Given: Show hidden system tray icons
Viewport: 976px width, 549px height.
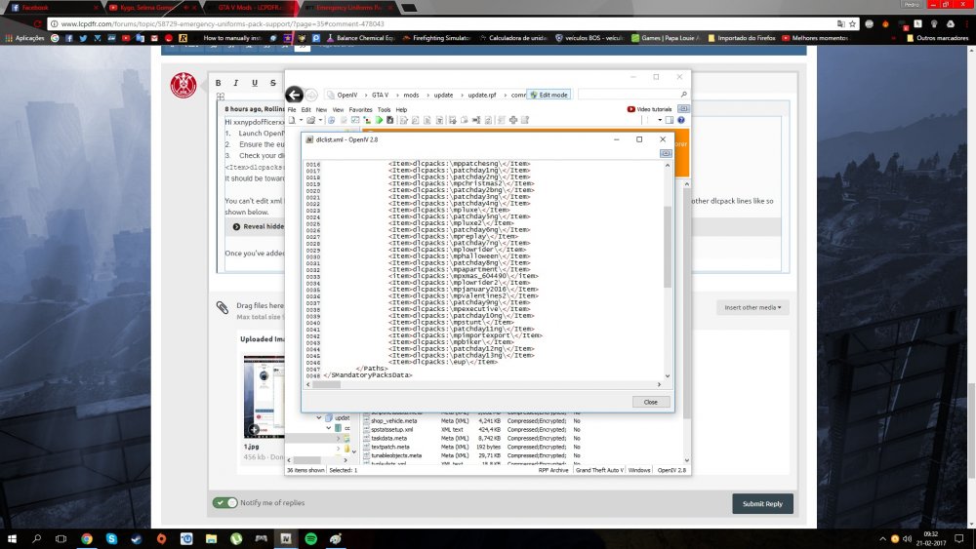Looking at the screenshot, I should [882, 538].
